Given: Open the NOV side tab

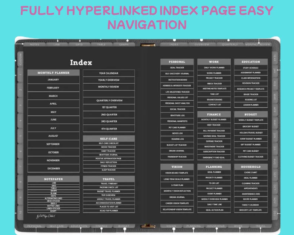Looking at the screenshot, I should click(x=274, y=200).
